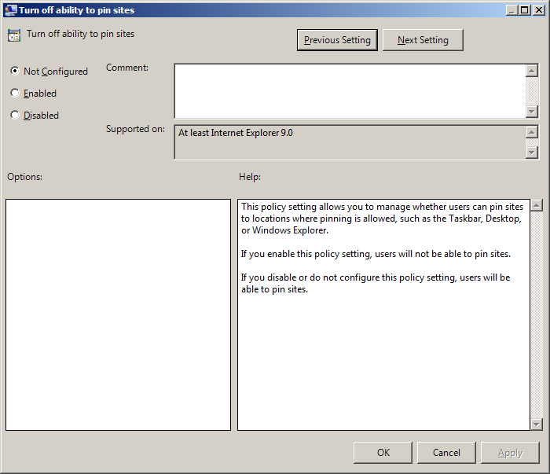Click the Supported on scroll up arrow
This screenshot has width=550, height=474.
coord(532,133)
